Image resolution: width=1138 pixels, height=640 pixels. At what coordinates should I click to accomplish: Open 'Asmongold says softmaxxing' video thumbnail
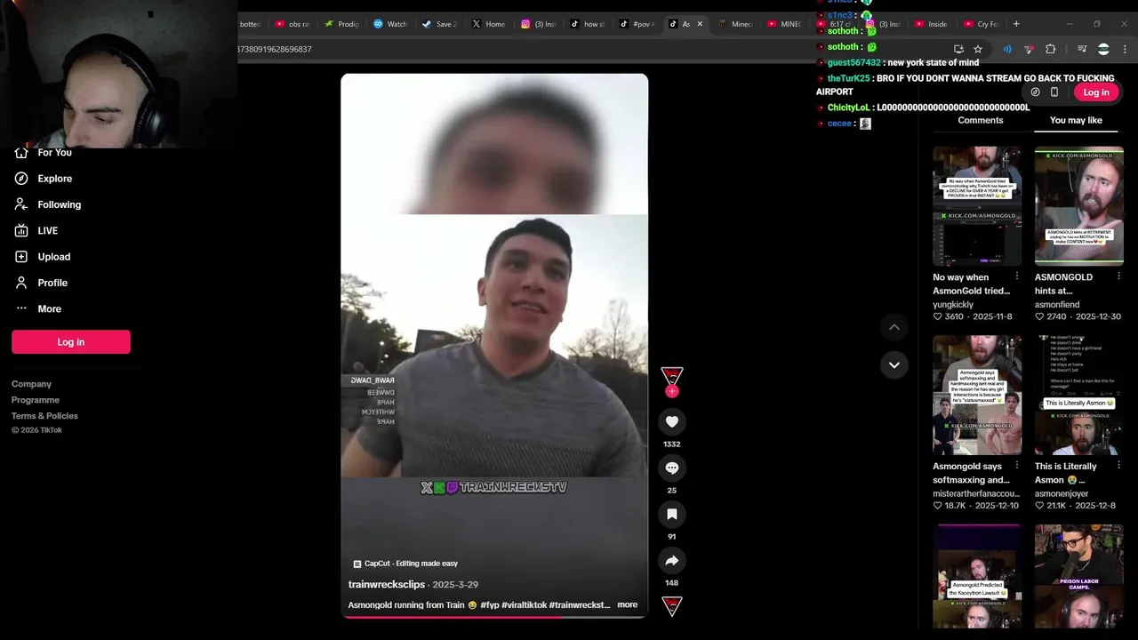(x=977, y=395)
